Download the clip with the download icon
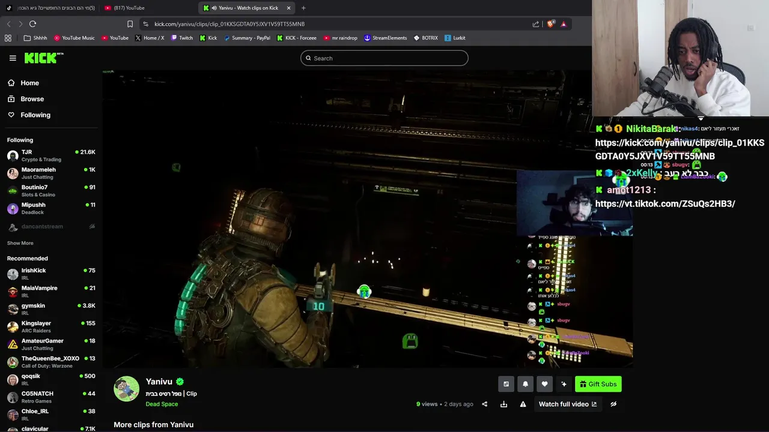 point(503,404)
